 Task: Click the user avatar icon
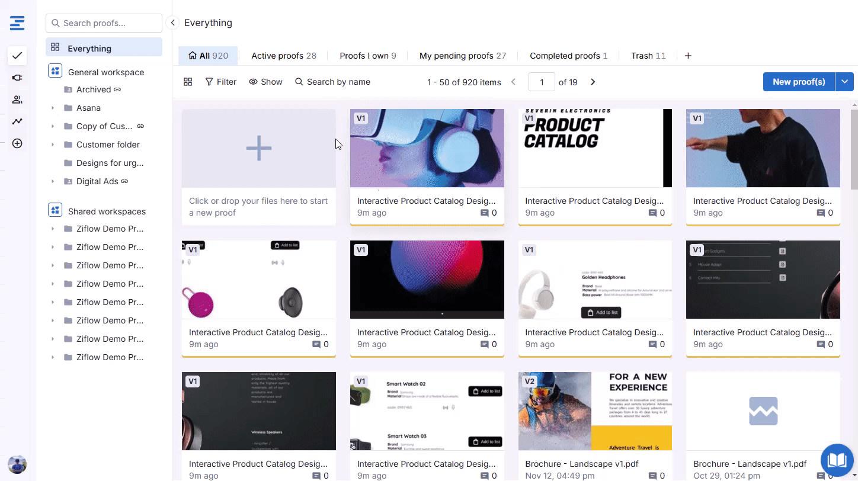click(x=17, y=464)
